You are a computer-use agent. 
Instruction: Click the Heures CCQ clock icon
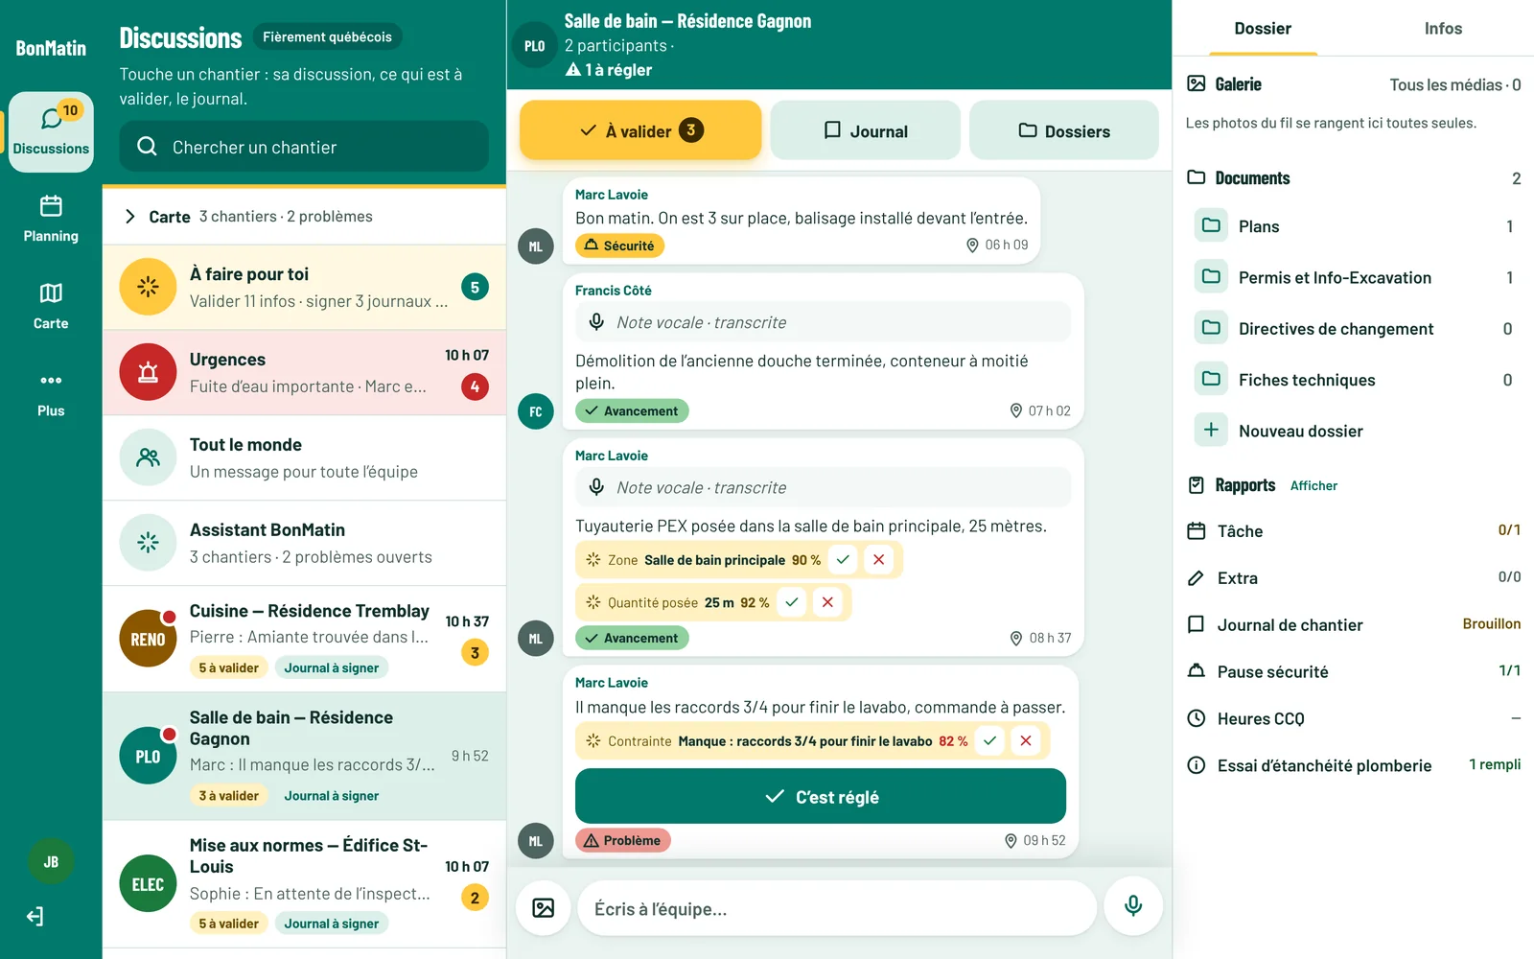pos(1196,718)
